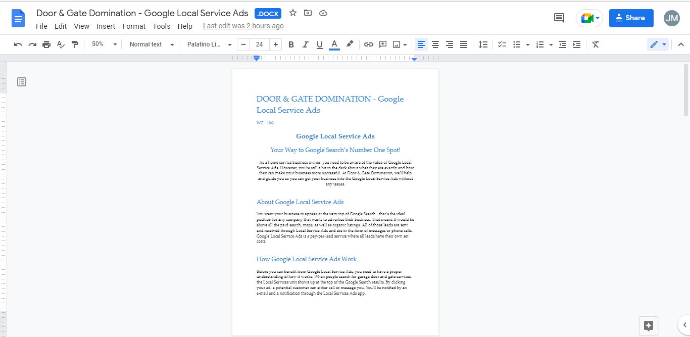Increase the paragraph indent
The image size is (690, 337).
(x=577, y=44)
